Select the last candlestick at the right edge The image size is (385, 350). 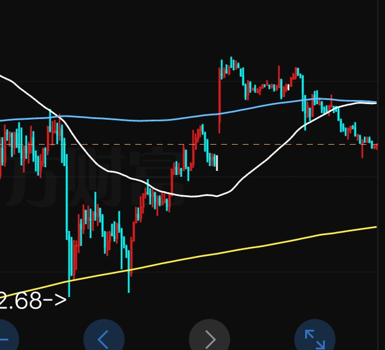click(x=376, y=146)
